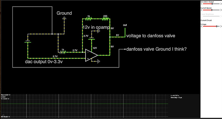Decrease Simulation Speed with left arrow
This screenshot has width=222, height=119.
(x=201, y=4)
